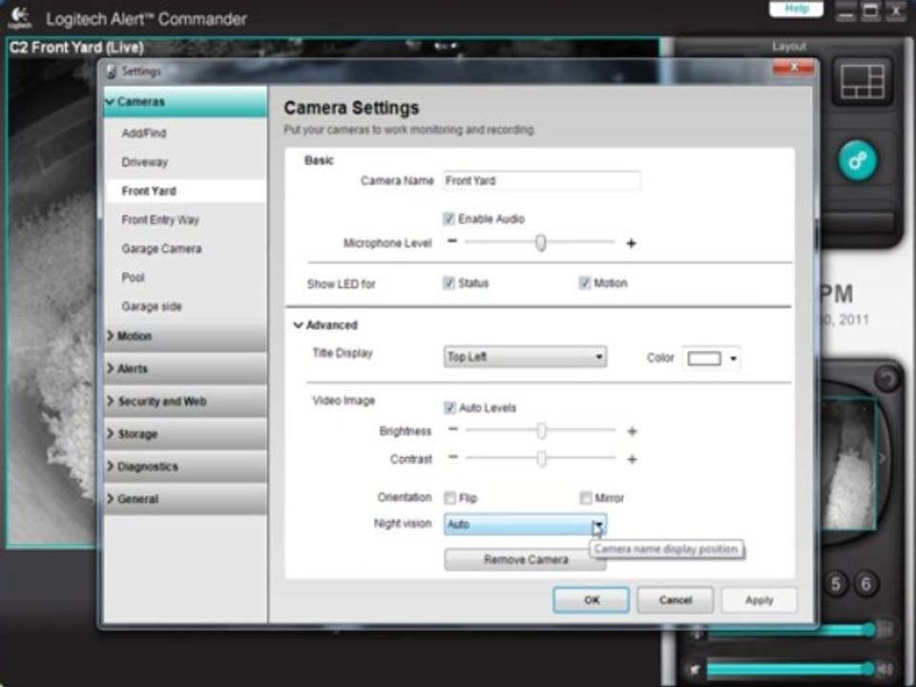Toggle the Status LED checkbox
The image size is (916, 687).
[x=448, y=283]
